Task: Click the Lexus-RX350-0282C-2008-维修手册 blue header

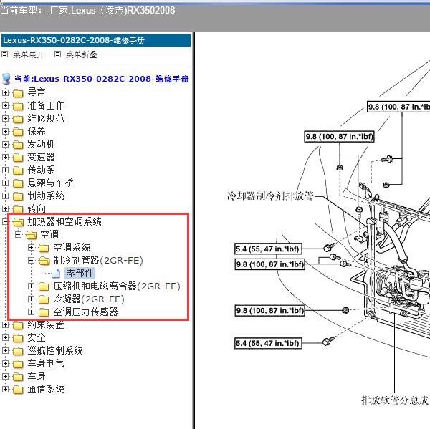Action: [x=96, y=40]
